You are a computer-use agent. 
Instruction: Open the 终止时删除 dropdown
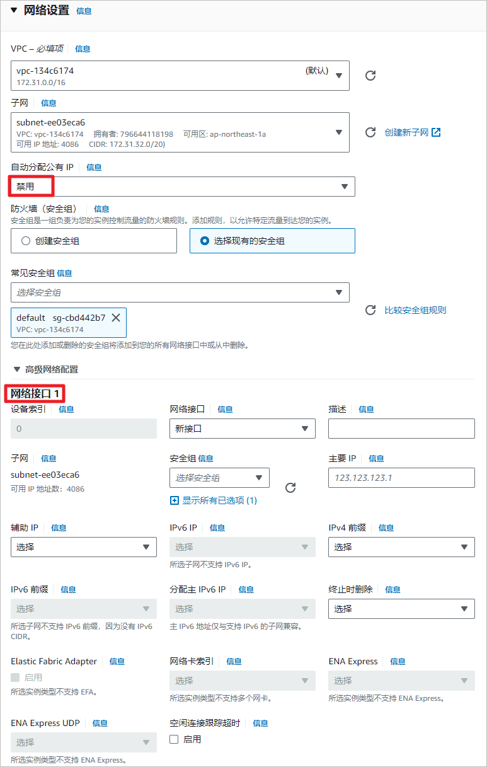pos(401,609)
